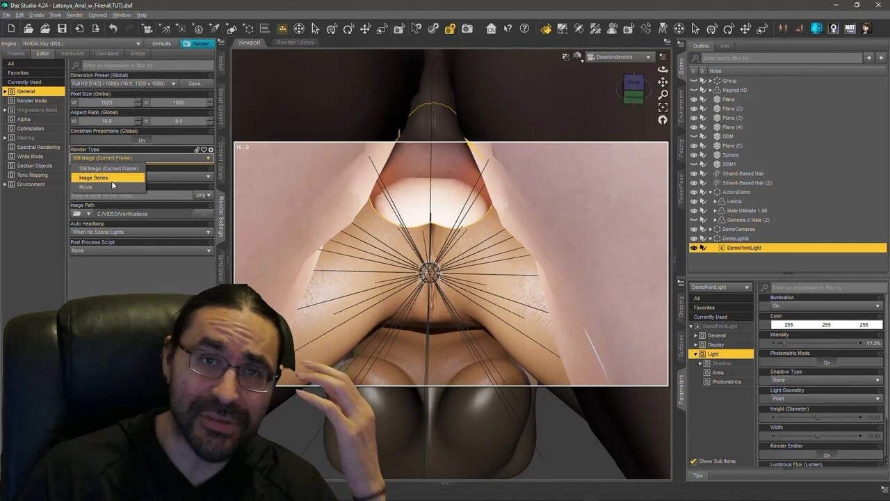The height and width of the screenshot is (501, 890).
Task: Open the Connect menu
Action: [x=97, y=15]
